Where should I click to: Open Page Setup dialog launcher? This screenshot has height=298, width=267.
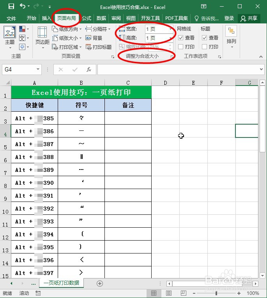point(113,57)
